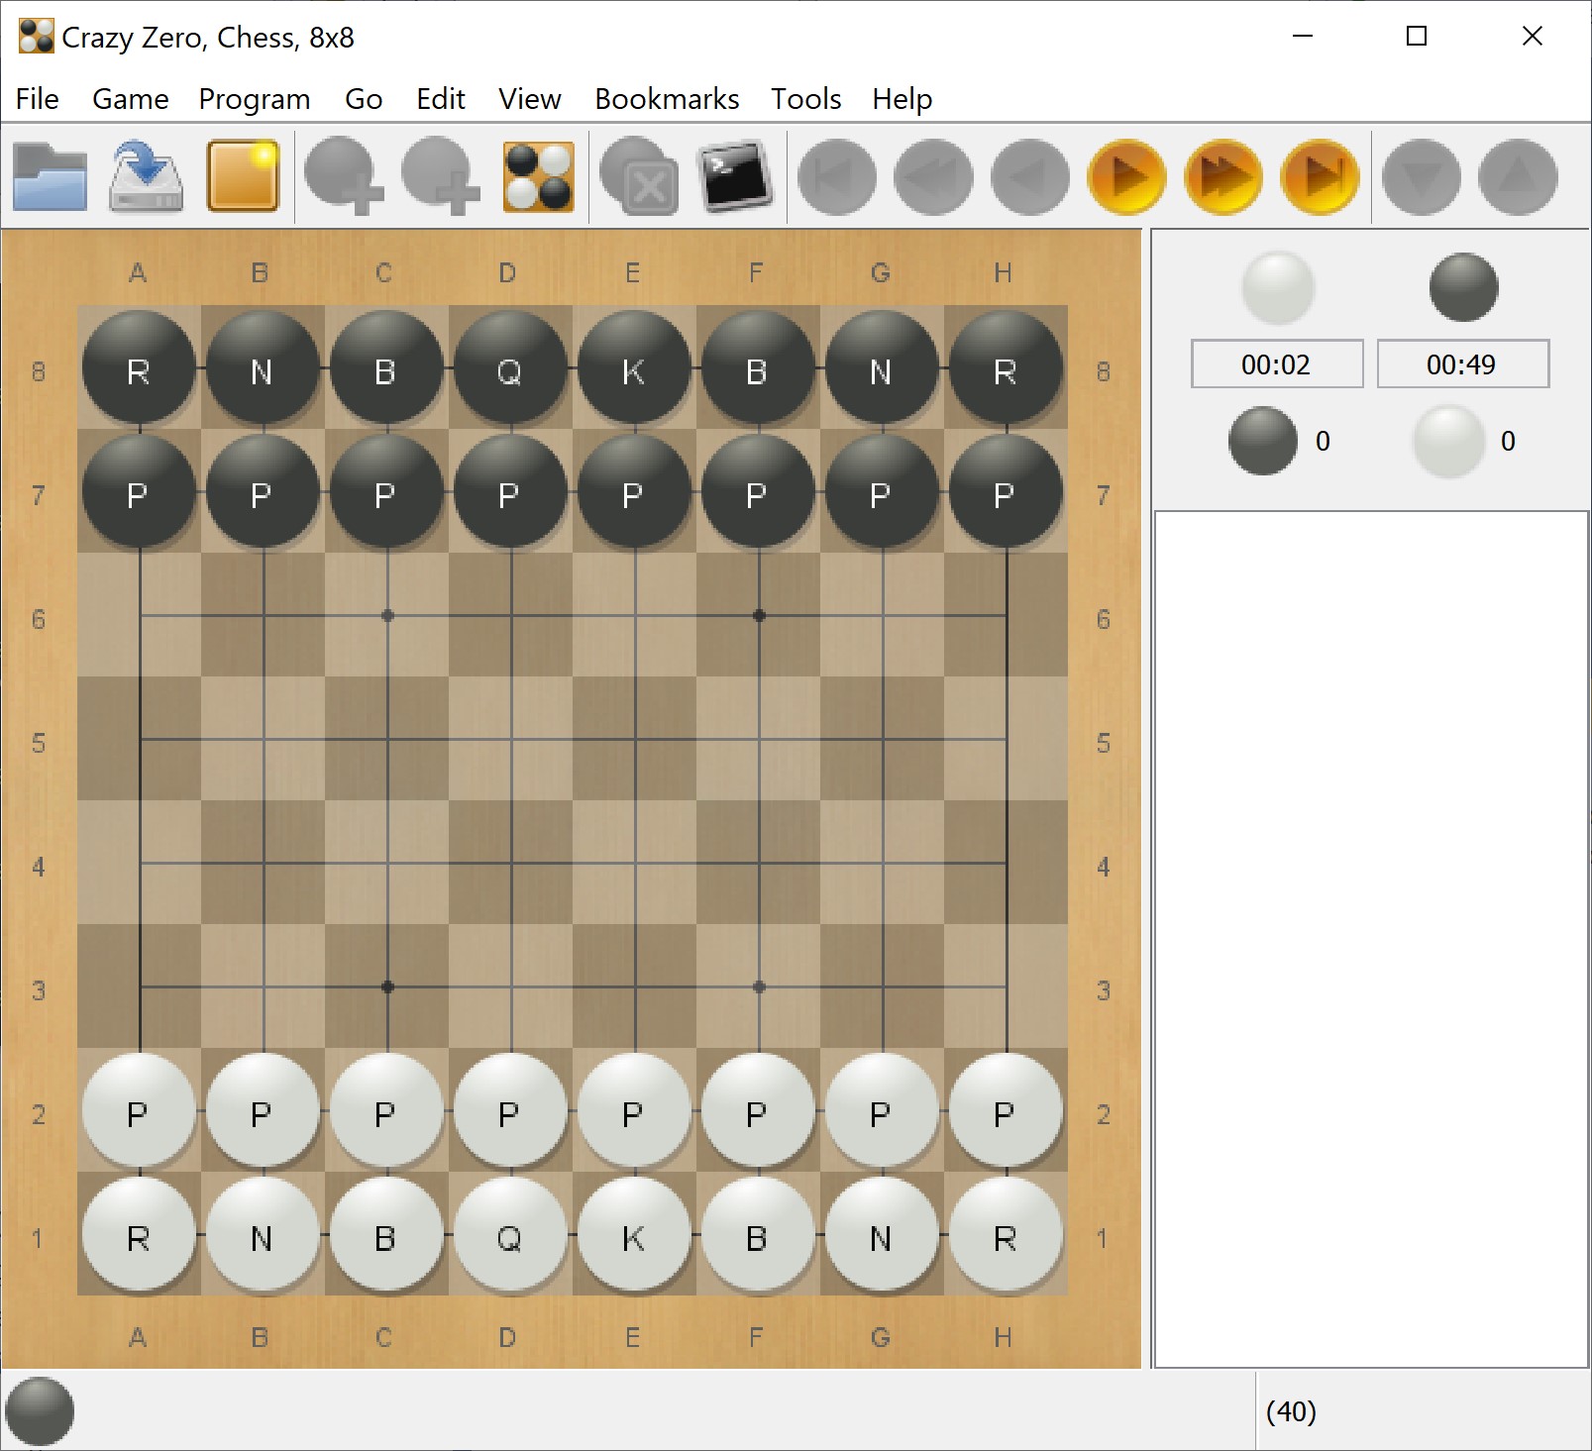The width and height of the screenshot is (1592, 1451).
Task: Start new game with orange board icon
Action: click(243, 177)
